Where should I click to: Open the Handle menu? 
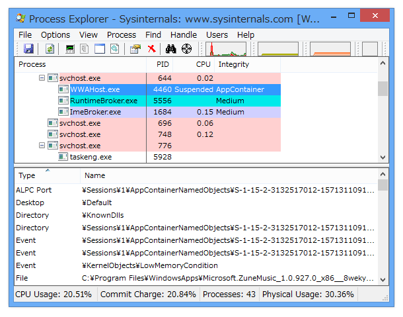[x=184, y=35]
